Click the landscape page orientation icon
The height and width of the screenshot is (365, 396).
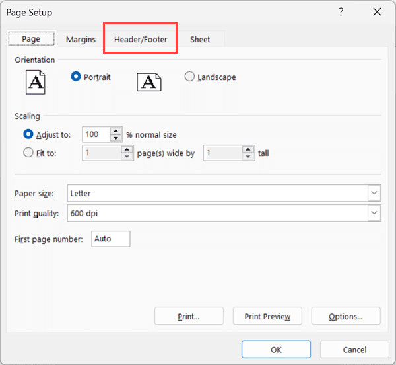pos(149,82)
